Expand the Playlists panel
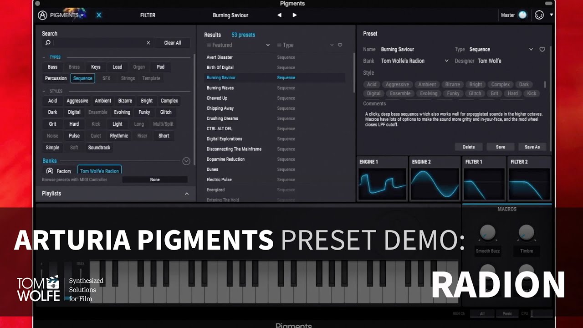This screenshot has height=328, width=583. 116,194
